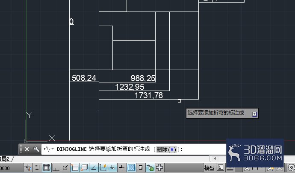Click the UCS origin square marker
Screen dimensions: 295x173
pos(26,141)
